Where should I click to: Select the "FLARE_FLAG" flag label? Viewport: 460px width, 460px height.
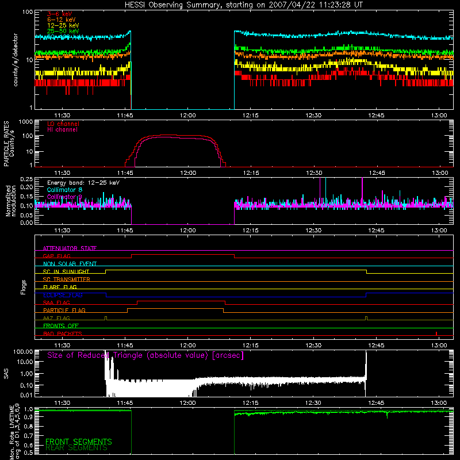[60, 287]
